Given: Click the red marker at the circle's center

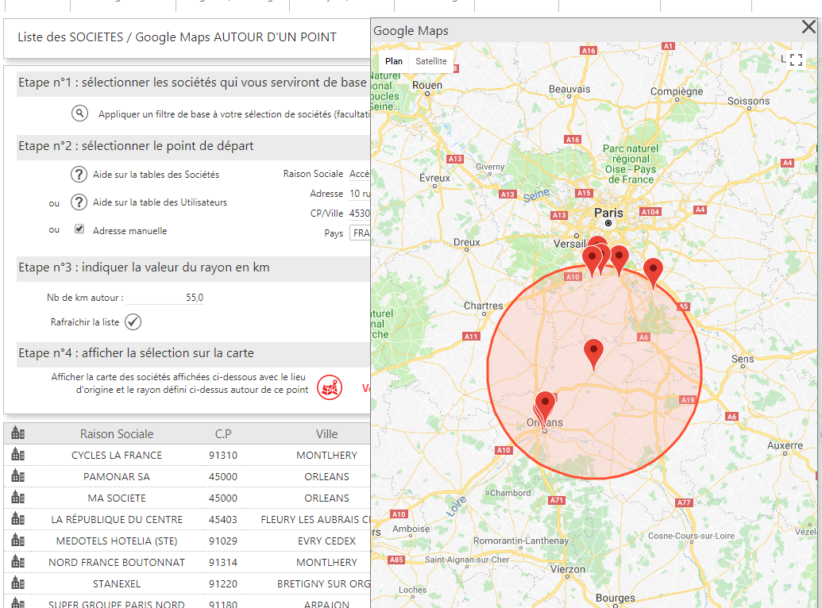Looking at the screenshot, I should [x=593, y=352].
